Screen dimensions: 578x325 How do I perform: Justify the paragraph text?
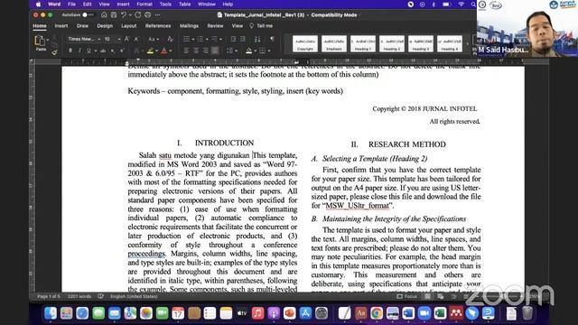pyautogui.click(x=215, y=51)
